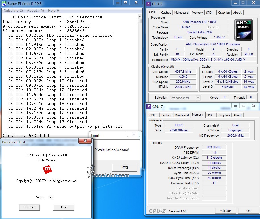The height and width of the screenshot is (219, 260).
Task: Click Quit in Processor Test dialog
Action: click(64, 207)
